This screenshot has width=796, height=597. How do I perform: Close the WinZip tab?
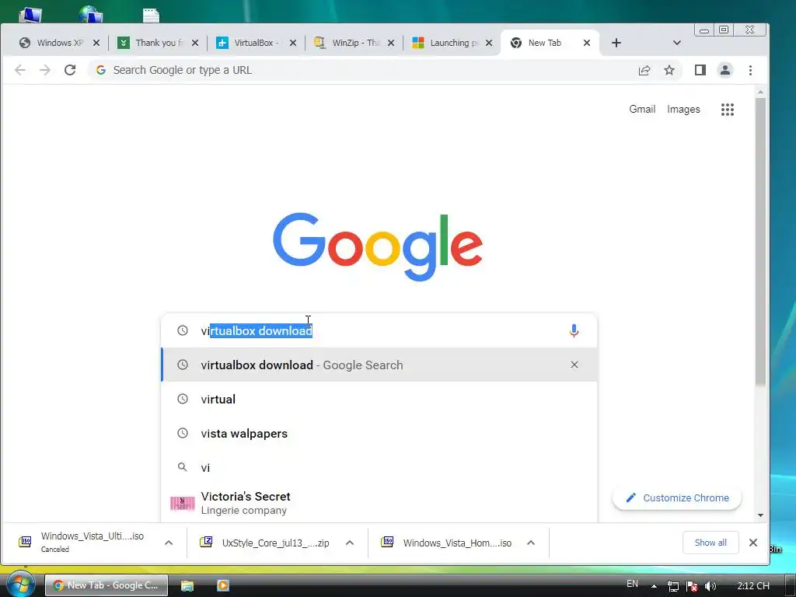(390, 43)
